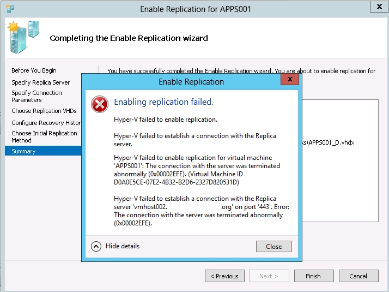This screenshot has height=292, width=389.
Task: Click the Enabling replication failed heading
Action: pos(163,102)
